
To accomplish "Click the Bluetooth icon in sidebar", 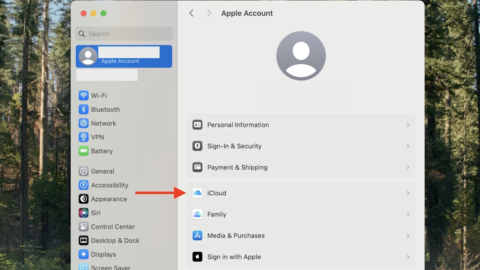I will [83, 109].
